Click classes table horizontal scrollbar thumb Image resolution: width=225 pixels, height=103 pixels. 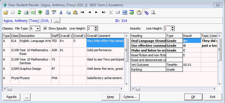click(10, 89)
